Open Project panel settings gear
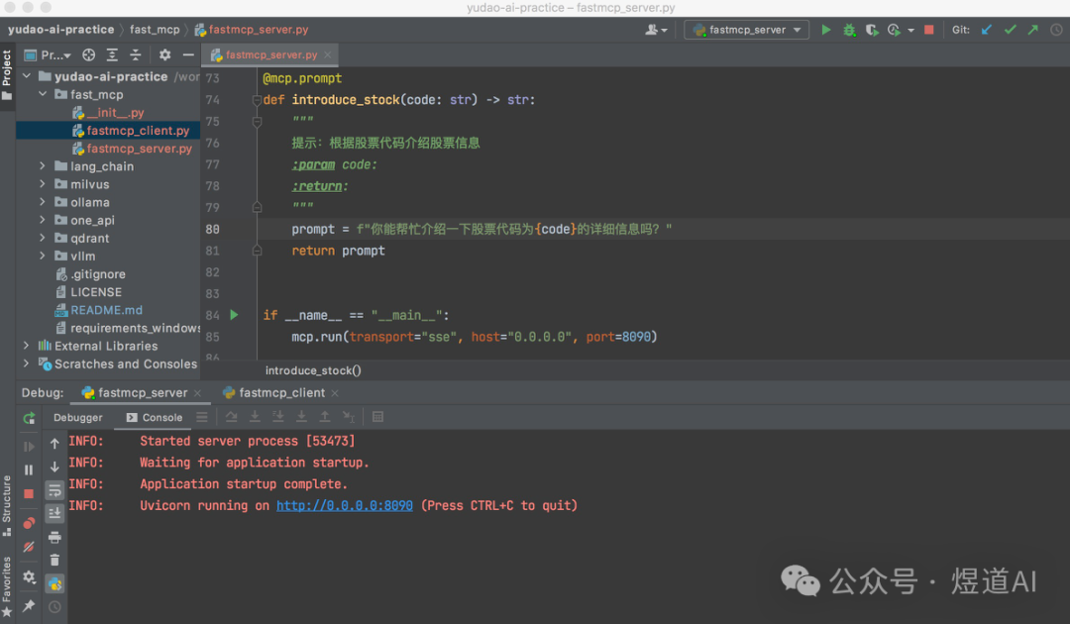The width and height of the screenshot is (1070, 624). (x=165, y=55)
